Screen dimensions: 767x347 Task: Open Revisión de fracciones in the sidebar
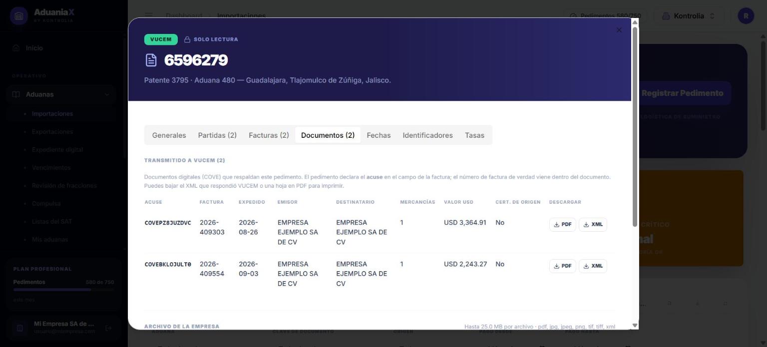(x=64, y=186)
